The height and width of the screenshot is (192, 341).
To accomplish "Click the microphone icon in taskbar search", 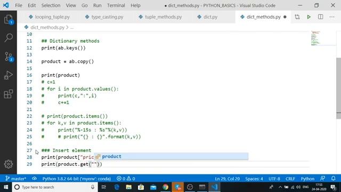I will pyautogui.click(x=93, y=187).
